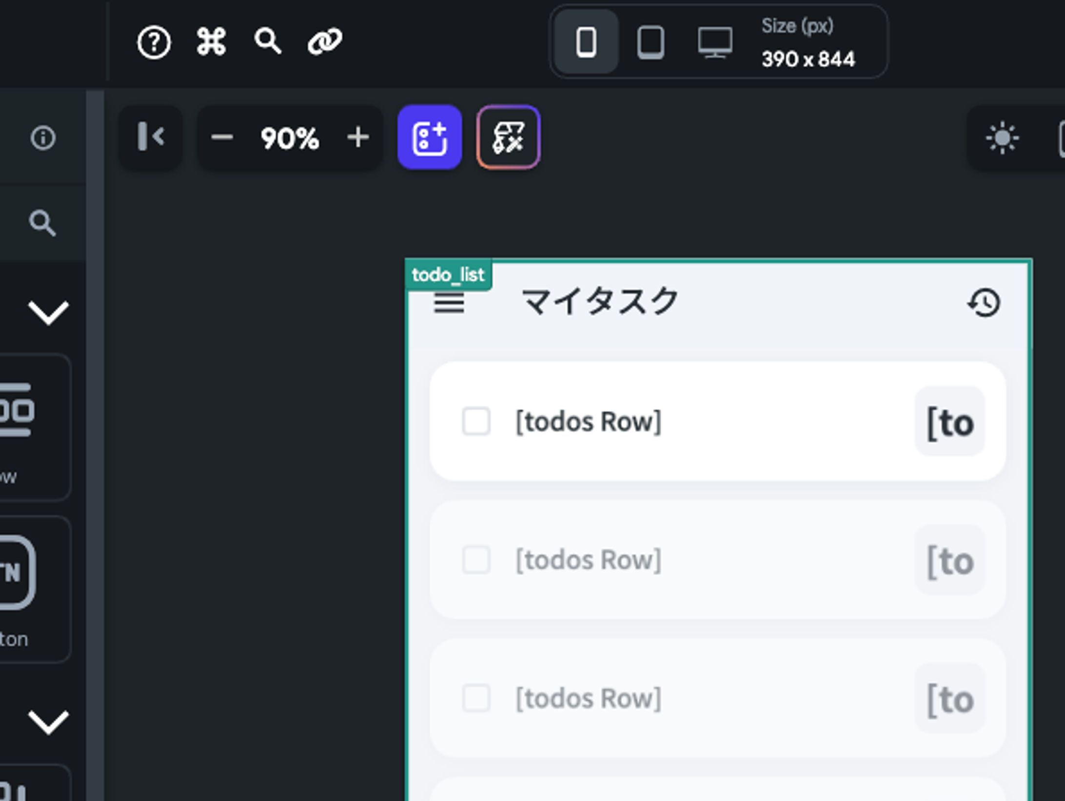Click the search magnifier in top toolbar
This screenshot has width=1065, height=801.
coord(268,41)
